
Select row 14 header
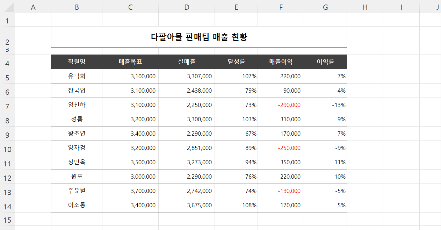(7, 205)
